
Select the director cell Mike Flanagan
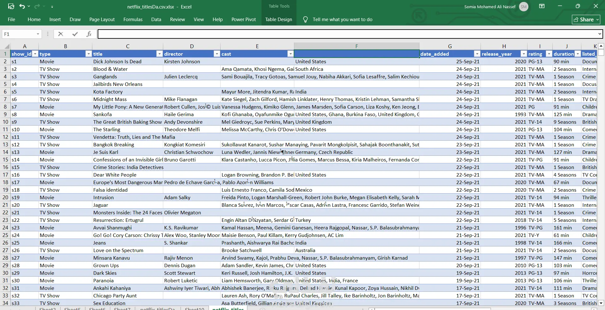(x=192, y=99)
